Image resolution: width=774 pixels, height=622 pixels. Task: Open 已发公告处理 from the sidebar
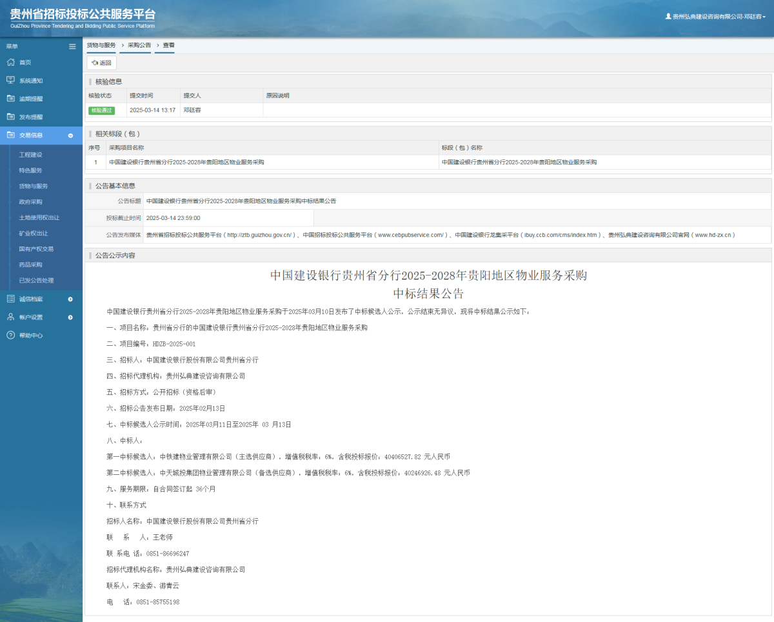35,280
